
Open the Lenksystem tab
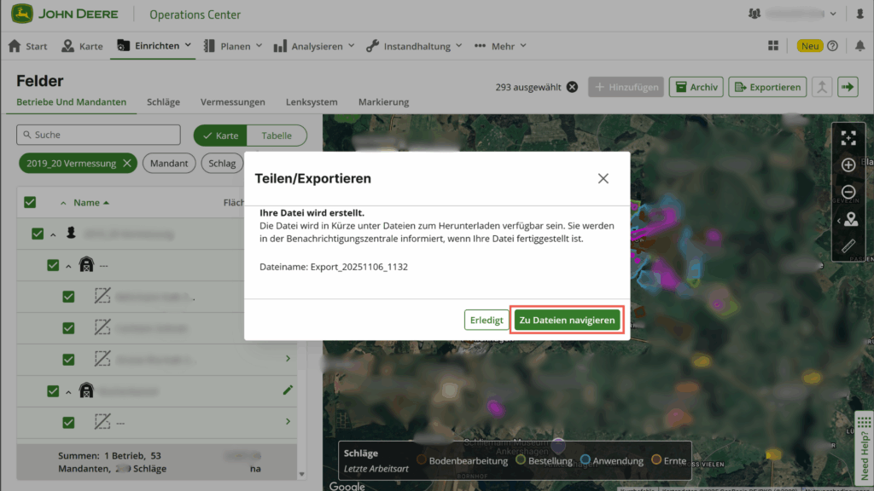click(312, 102)
